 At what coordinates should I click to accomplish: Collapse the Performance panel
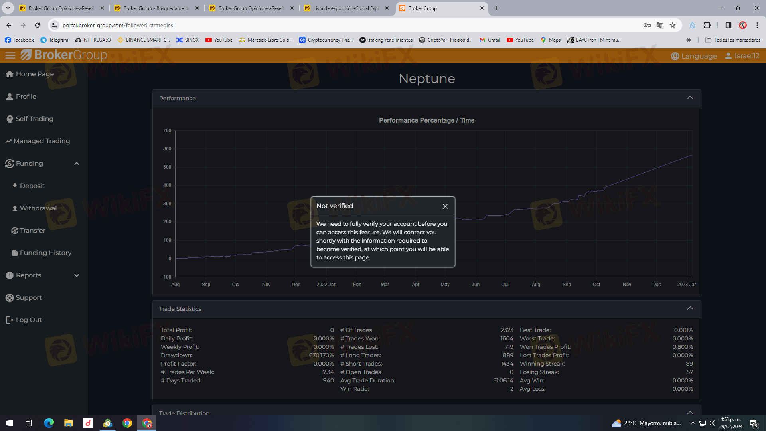pyautogui.click(x=690, y=98)
